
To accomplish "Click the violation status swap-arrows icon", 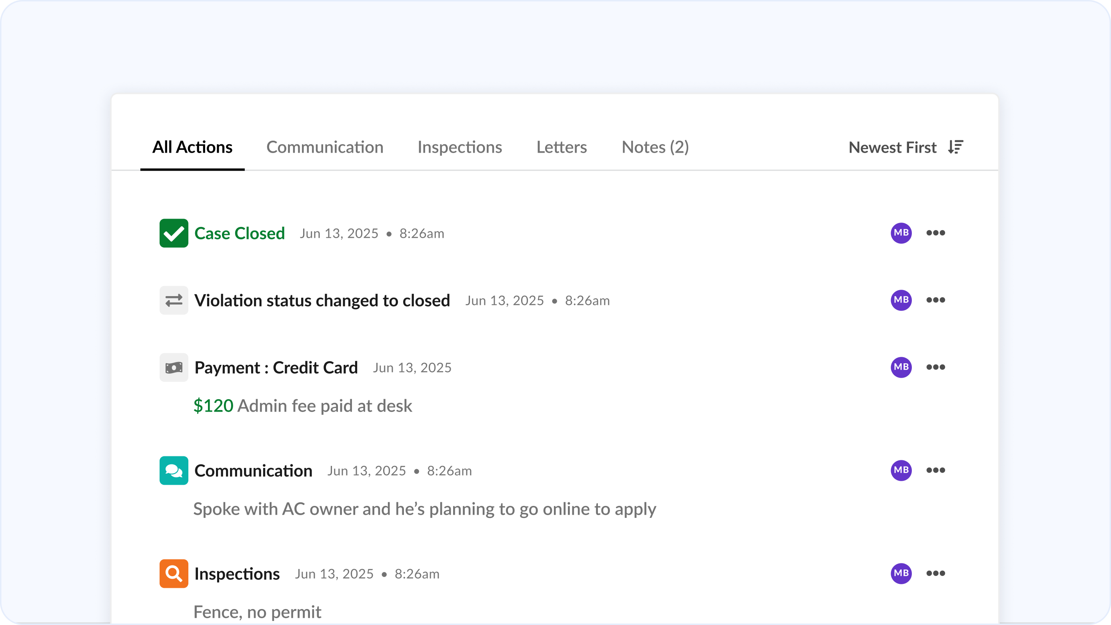I will 174,300.
